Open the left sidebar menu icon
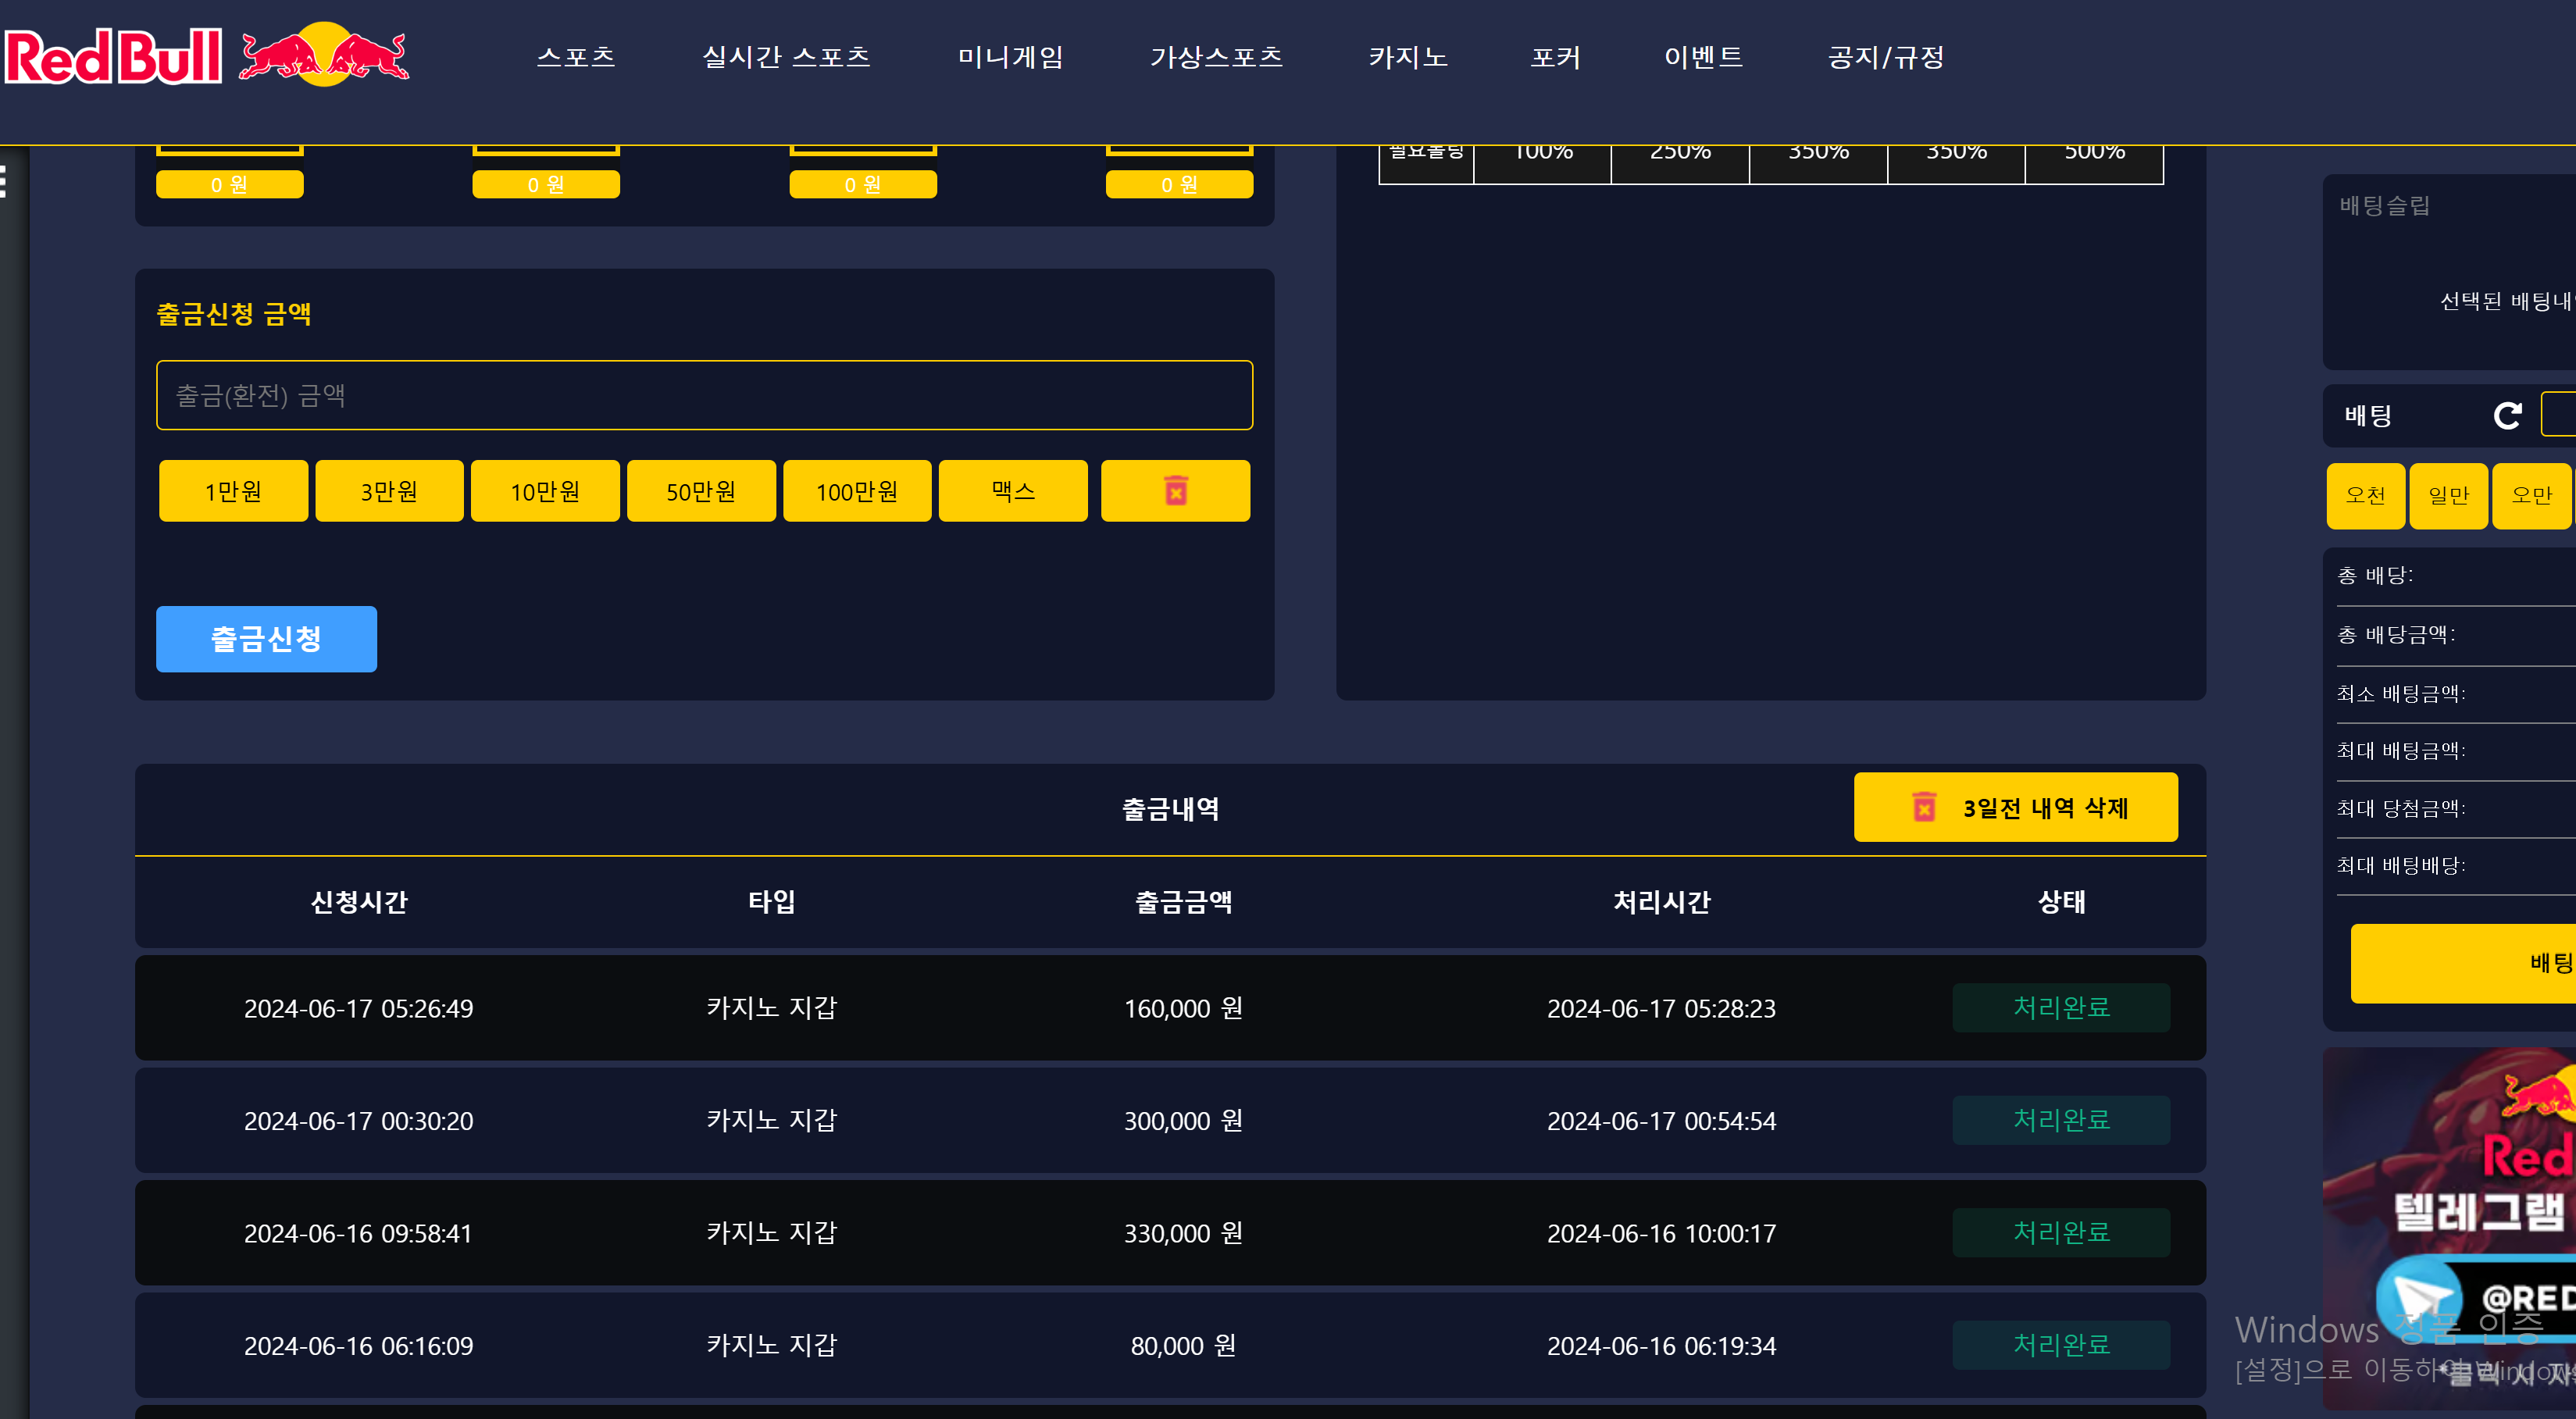Image resolution: width=2576 pixels, height=1419 pixels. click(x=4, y=182)
